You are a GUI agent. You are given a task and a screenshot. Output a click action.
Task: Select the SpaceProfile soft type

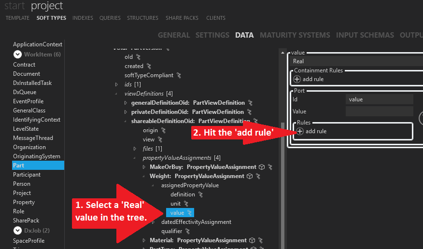pos(28,241)
